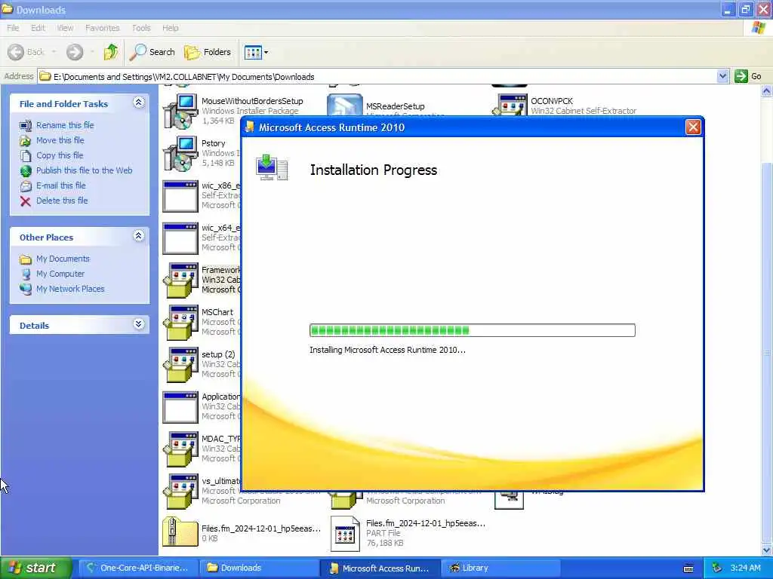Select the MouseWithoutBordersSetup installer icon

[180, 112]
